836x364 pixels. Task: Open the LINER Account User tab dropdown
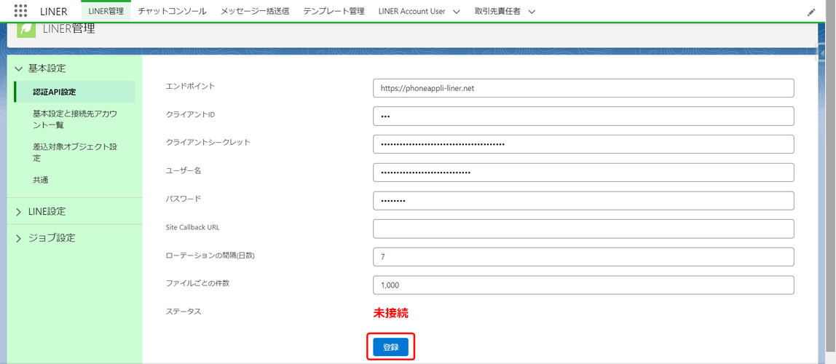[x=457, y=12]
